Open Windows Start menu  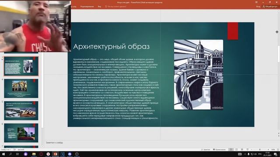point(3,154)
